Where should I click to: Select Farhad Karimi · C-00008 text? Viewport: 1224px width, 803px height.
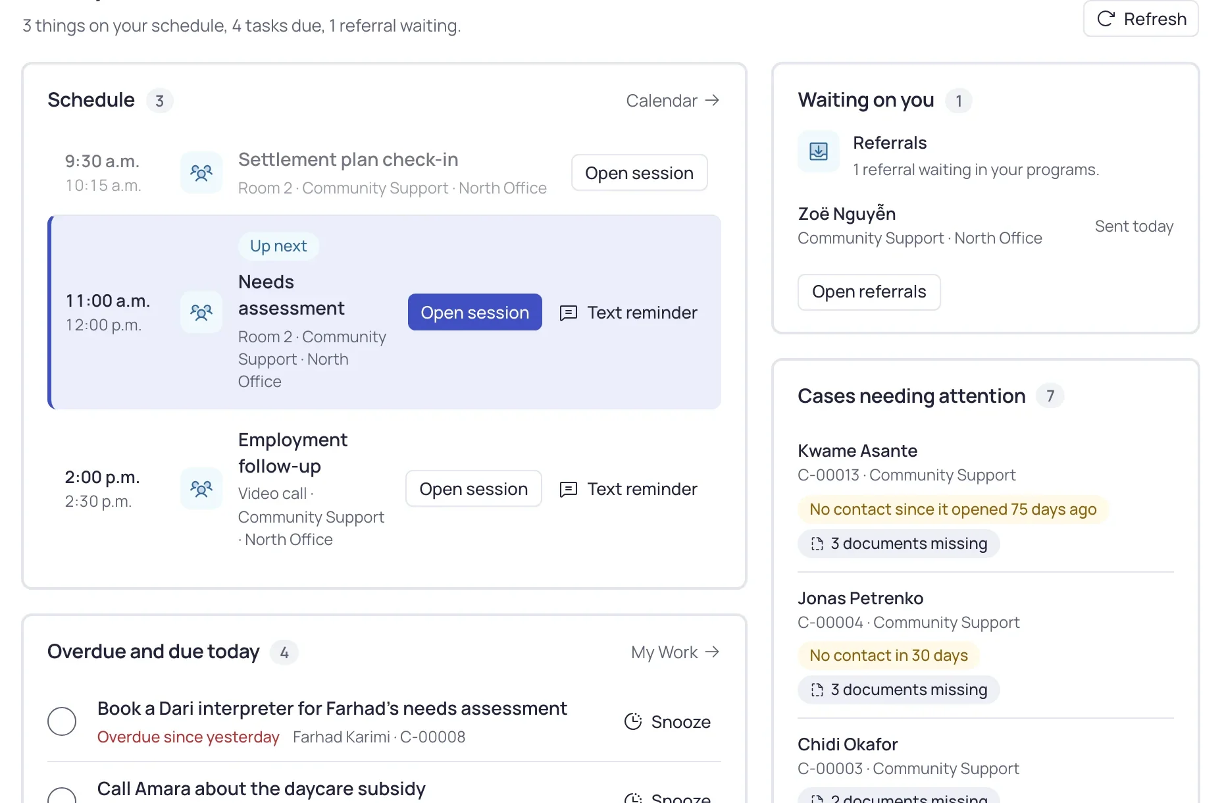pos(379,737)
